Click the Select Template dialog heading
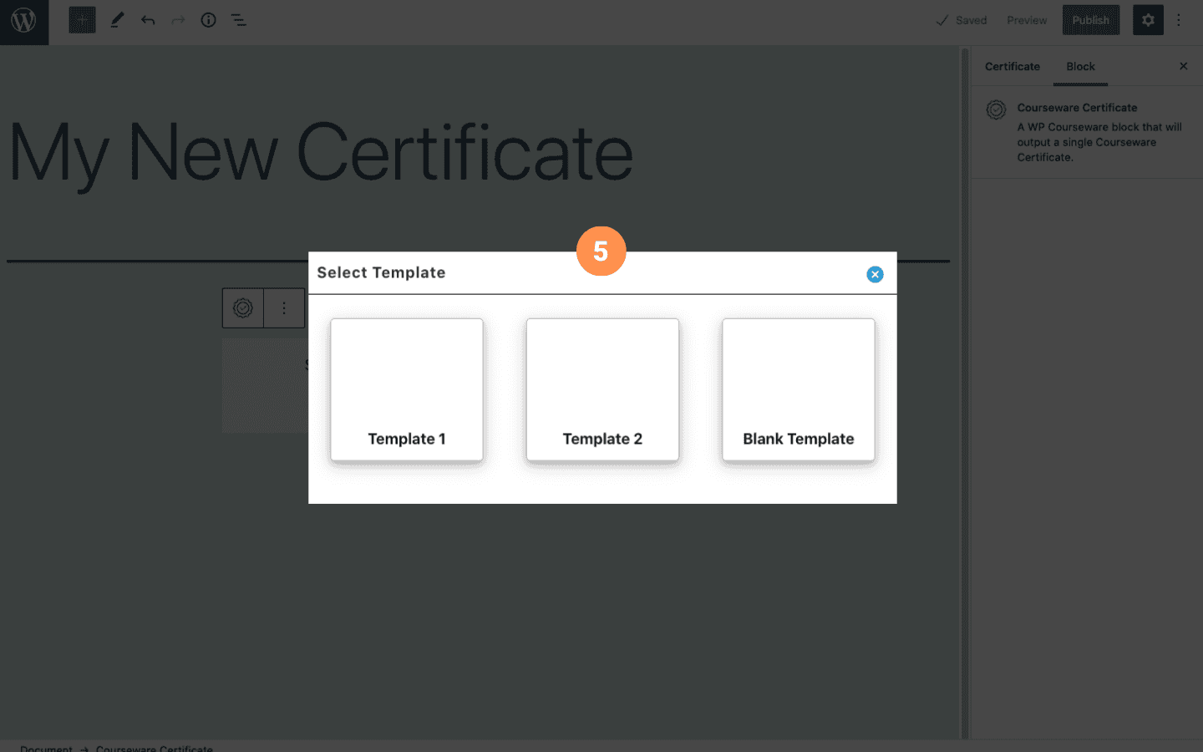 point(381,272)
